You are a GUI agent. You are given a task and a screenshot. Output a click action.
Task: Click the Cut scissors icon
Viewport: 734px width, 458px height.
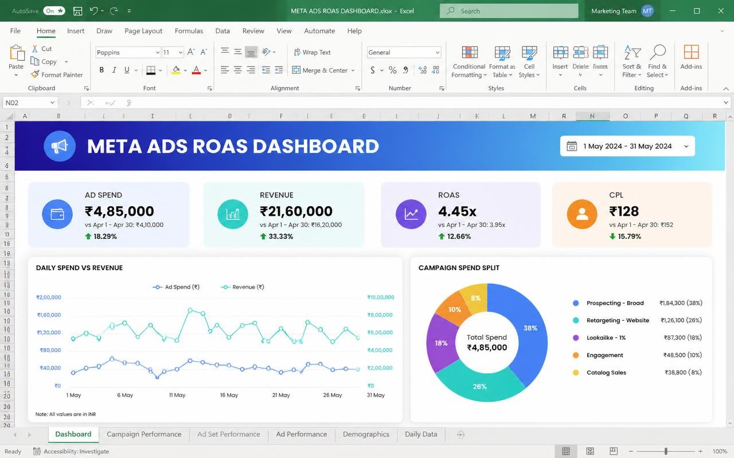pyautogui.click(x=35, y=49)
